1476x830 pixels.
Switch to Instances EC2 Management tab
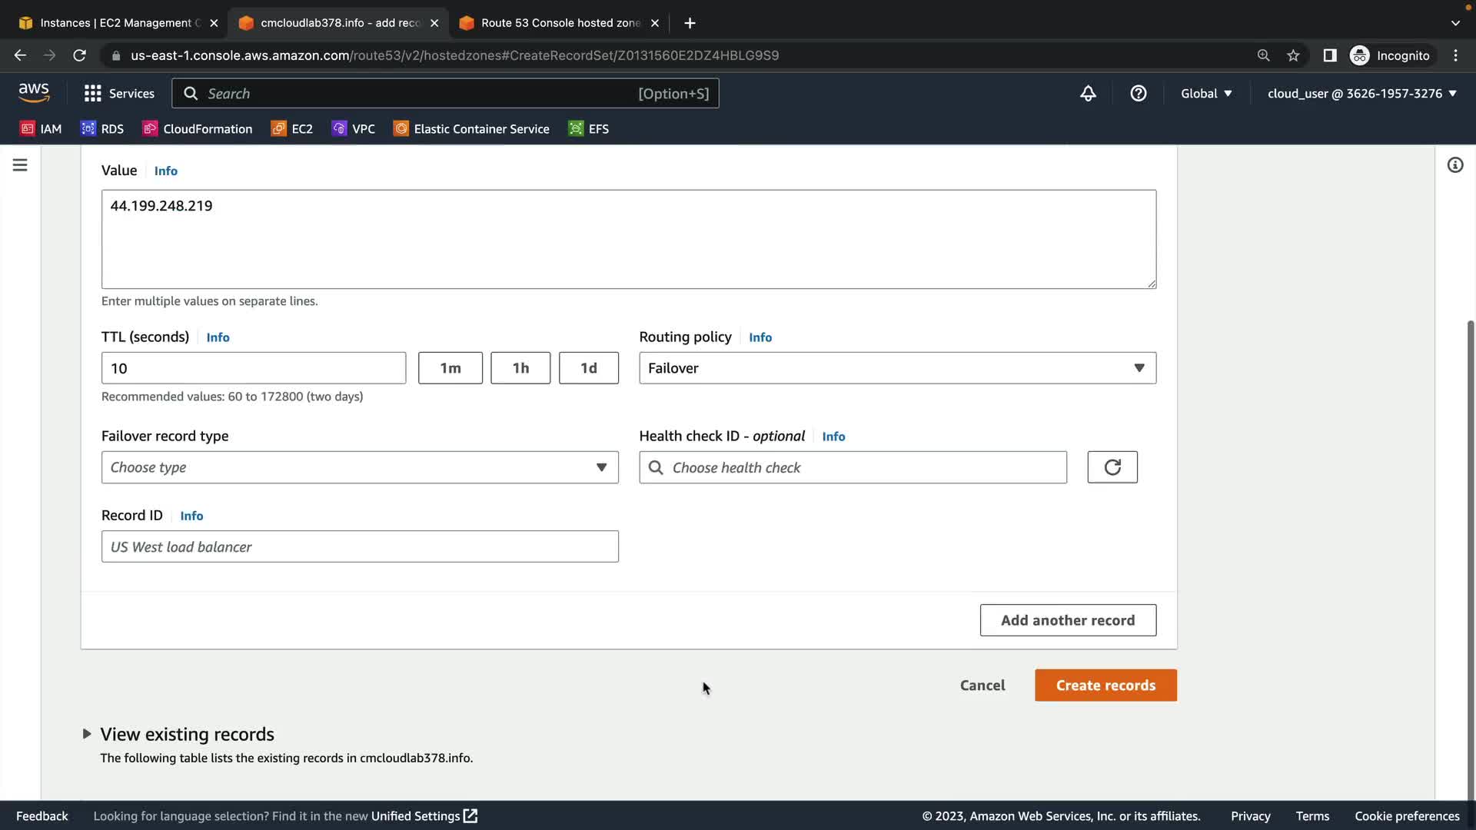(115, 23)
